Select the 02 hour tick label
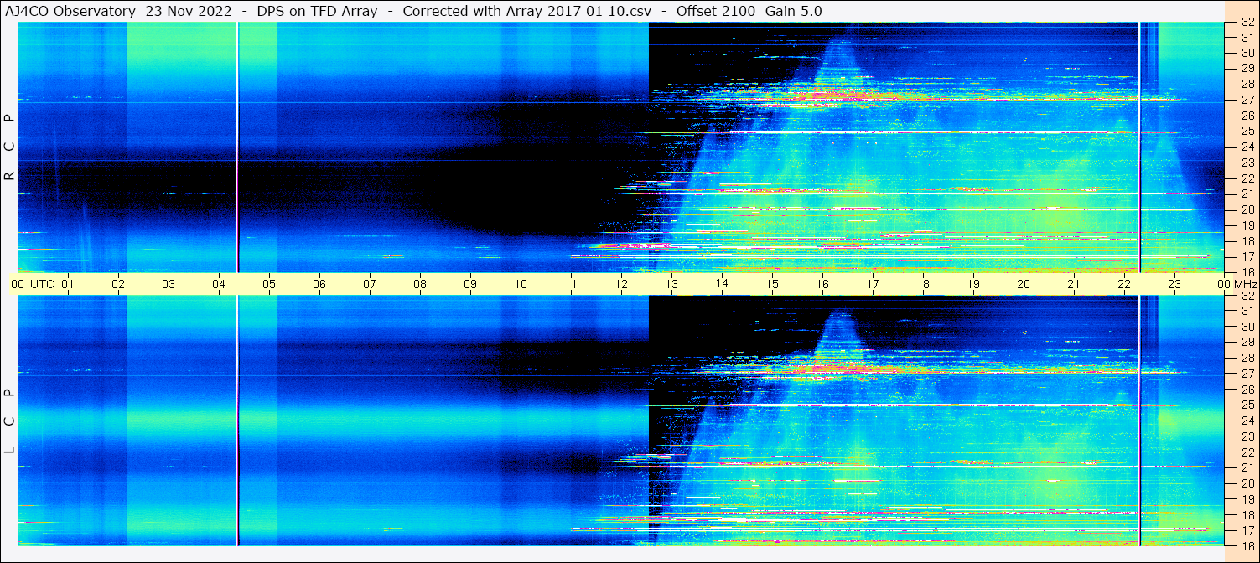 118,284
